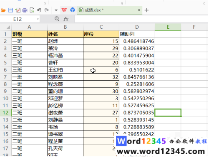Viewport: 209px width, 158px height.
Task: Click seat number 32 cell
Action: tap(101, 77)
